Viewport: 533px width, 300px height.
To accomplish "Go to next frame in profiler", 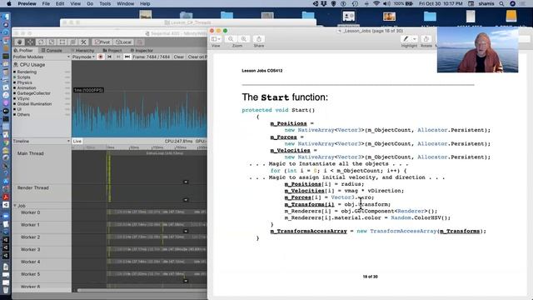I will 118,57.
